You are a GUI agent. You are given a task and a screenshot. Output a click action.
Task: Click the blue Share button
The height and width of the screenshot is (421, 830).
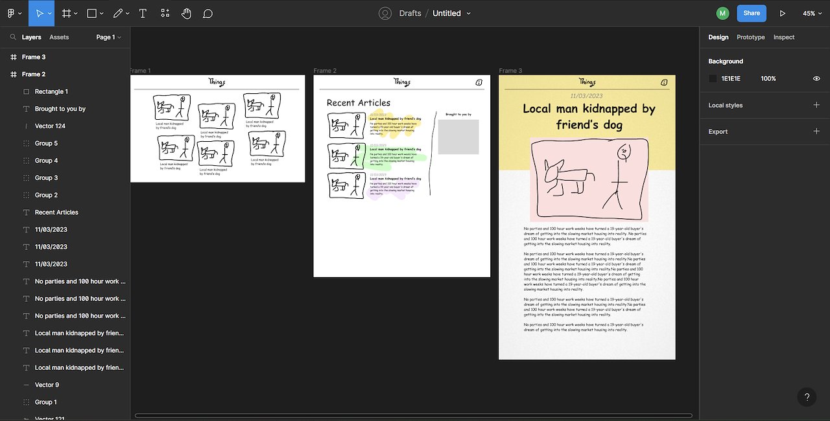(752, 13)
